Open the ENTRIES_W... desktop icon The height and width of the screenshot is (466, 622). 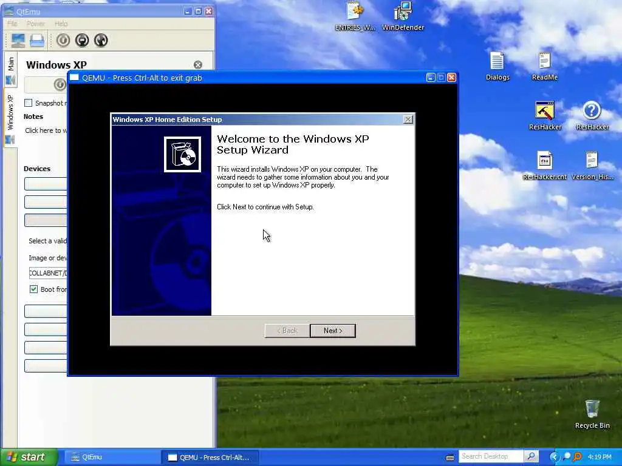point(355,16)
